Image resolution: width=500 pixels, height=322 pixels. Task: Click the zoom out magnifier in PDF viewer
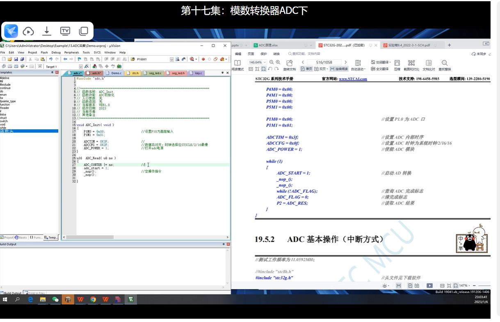[272, 62]
